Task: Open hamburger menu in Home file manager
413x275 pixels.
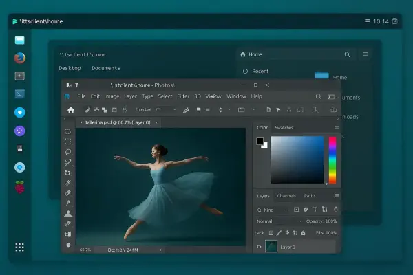Action: tap(366, 54)
